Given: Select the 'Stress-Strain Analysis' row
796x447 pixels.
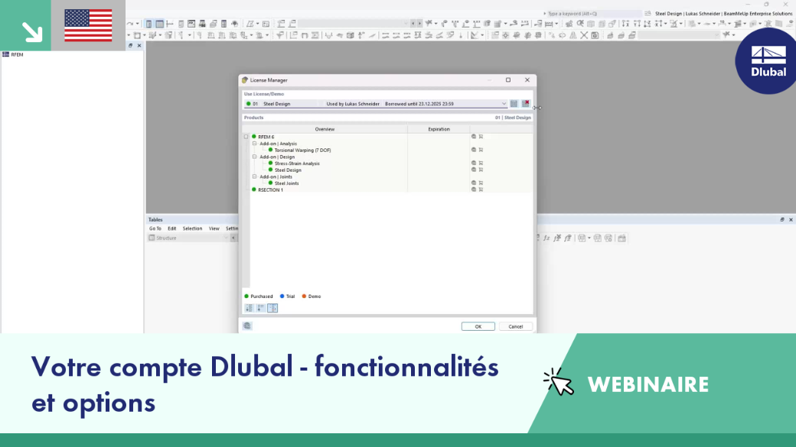Looking at the screenshot, I should pos(297,164).
